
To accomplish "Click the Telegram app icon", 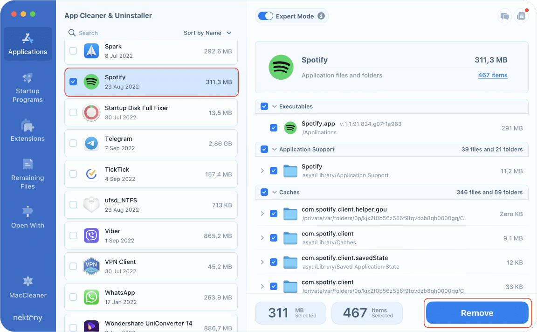I will pyautogui.click(x=91, y=143).
